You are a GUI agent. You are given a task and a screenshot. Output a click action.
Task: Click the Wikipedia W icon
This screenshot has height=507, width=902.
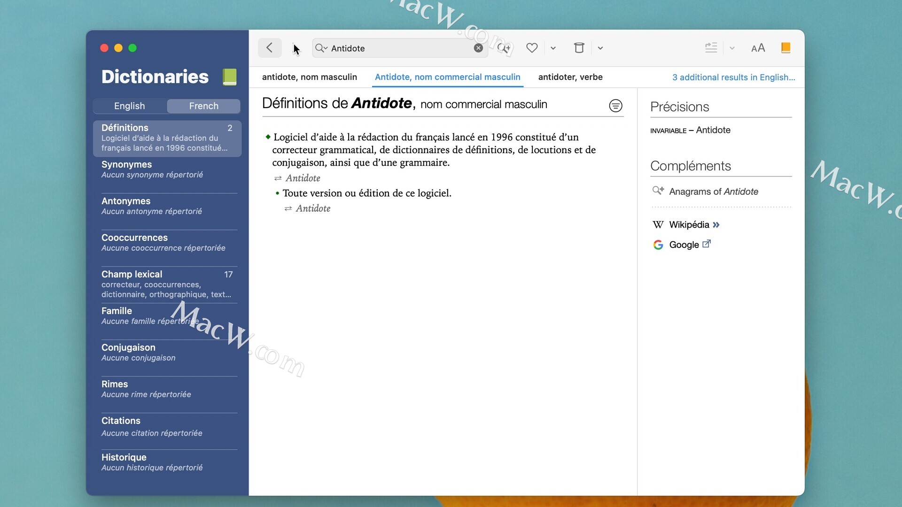coord(658,225)
